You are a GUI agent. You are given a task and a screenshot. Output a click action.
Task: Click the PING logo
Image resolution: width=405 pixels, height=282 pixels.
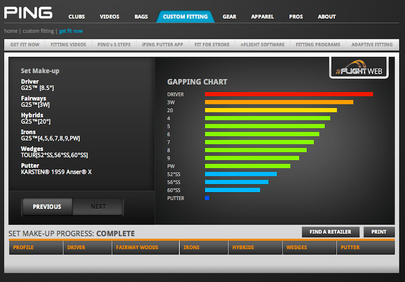tap(28, 13)
